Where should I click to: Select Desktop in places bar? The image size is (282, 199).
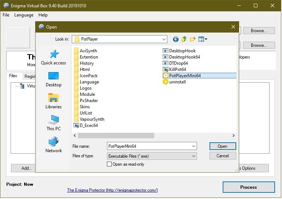[x=53, y=79]
